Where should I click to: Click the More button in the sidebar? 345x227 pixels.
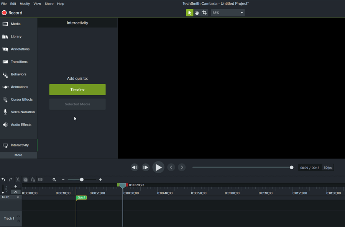coord(18,155)
